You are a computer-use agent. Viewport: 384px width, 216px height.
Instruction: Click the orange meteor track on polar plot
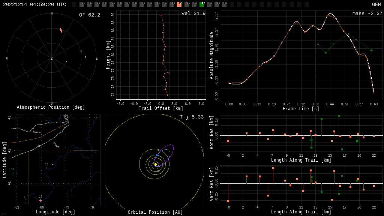point(61,30)
